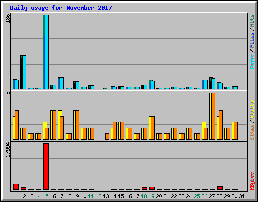The width and height of the screenshot is (258, 202).
Task: Click the green day label 12
Action: point(98,196)
